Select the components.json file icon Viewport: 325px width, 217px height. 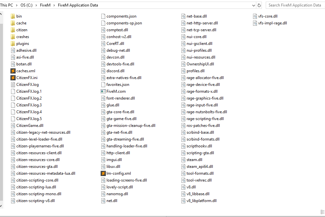pos(103,16)
